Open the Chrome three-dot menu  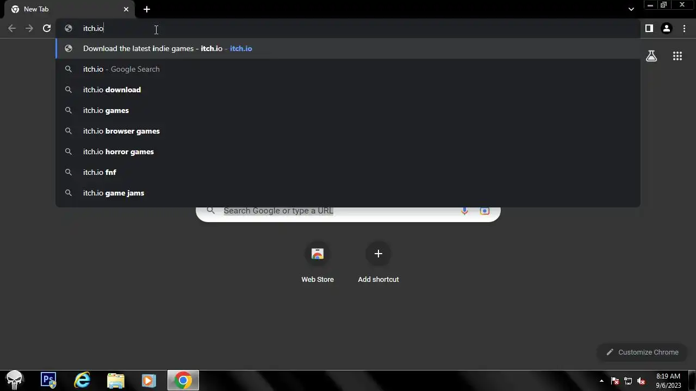pos(684,28)
